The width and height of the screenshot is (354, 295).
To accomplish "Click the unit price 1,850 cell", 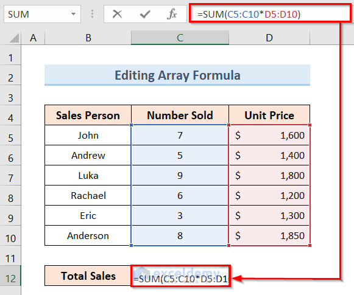I will pyautogui.click(x=269, y=235).
